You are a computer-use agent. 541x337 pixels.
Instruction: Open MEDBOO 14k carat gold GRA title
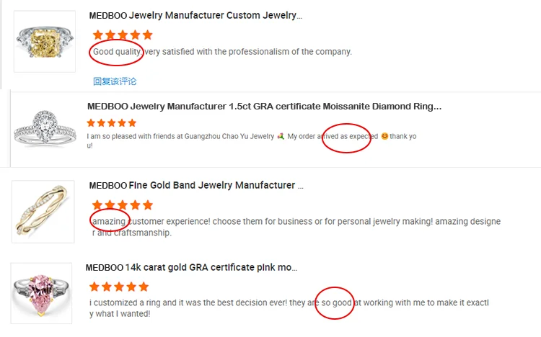pyautogui.click(x=191, y=267)
